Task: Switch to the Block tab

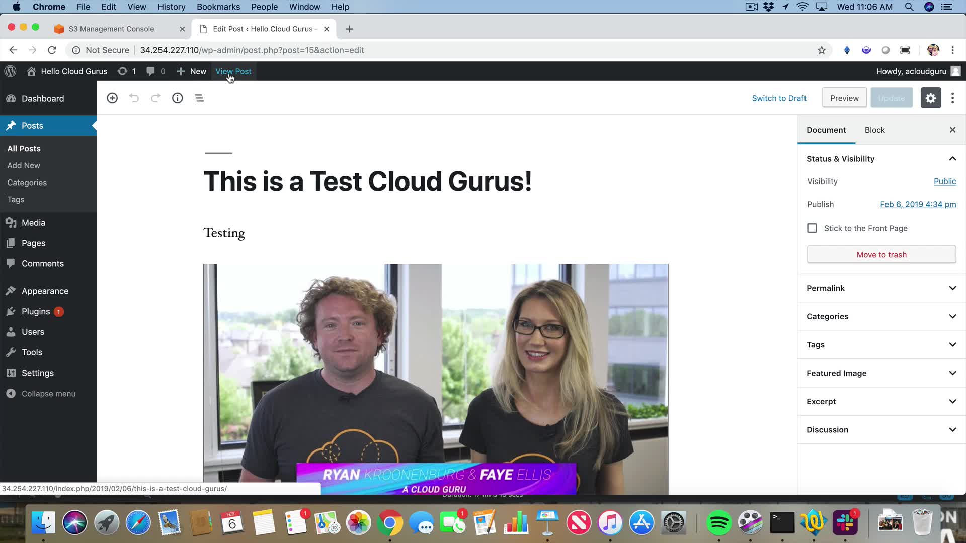Action: pyautogui.click(x=874, y=130)
